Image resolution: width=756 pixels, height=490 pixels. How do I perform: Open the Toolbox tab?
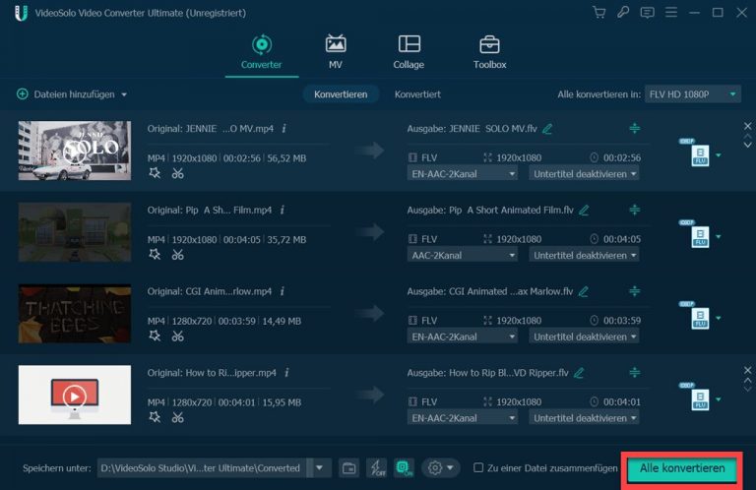(489, 52)
